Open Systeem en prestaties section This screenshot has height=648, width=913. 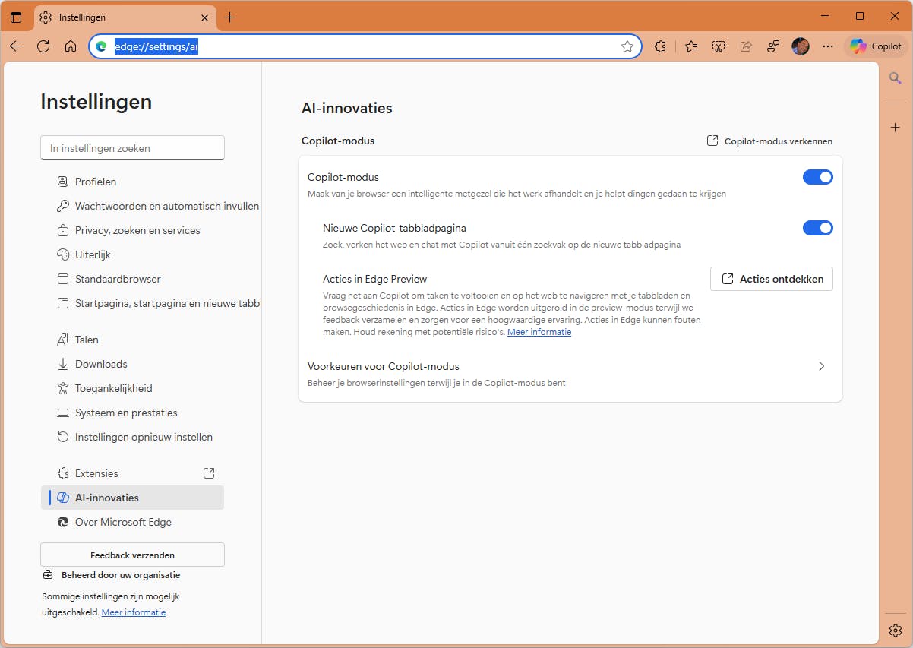point(132,413)
